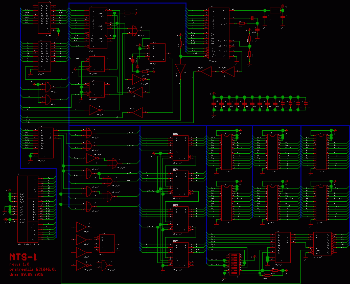Click the lowest of four stacked center ICs

coord(180,254)
